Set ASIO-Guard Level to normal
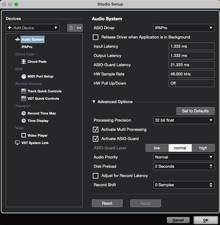 (x=180, y=148)
